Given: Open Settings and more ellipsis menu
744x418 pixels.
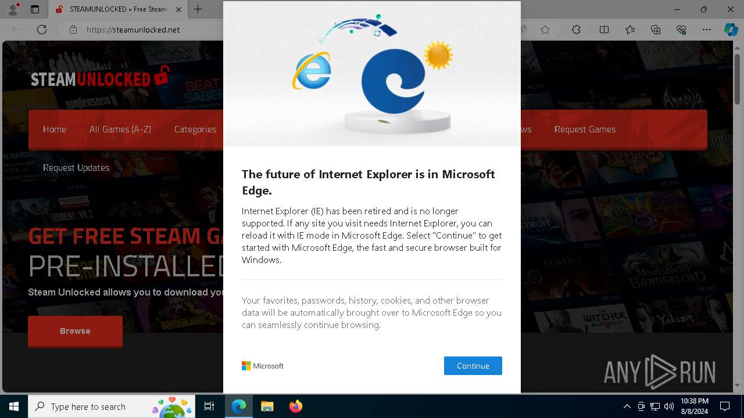Looking at the screenshot, I should tap(707, 30).
